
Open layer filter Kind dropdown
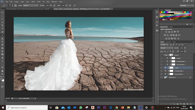click(165, 45)
